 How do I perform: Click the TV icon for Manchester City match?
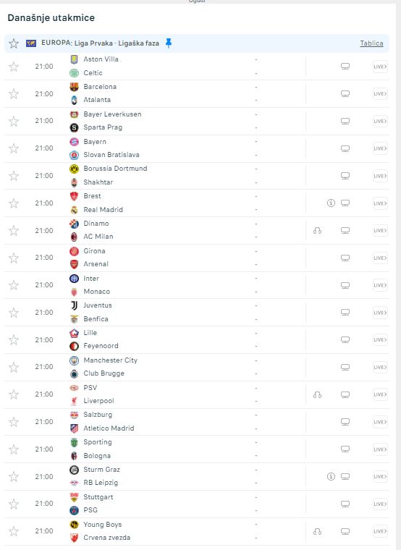coord(345,367)
